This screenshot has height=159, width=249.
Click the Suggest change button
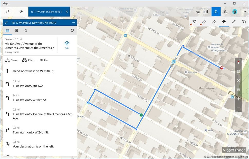(234, 150)
